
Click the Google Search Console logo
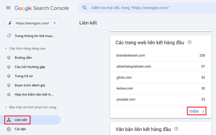pyautogui.click(x=42, y=8)
